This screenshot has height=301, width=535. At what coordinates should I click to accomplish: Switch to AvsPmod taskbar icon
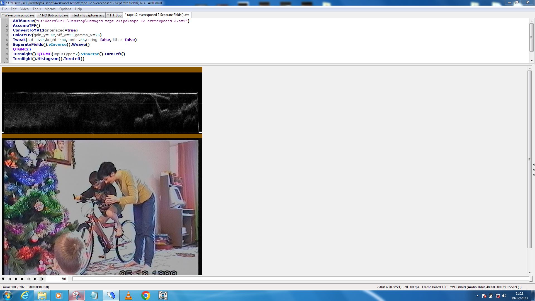111,295
